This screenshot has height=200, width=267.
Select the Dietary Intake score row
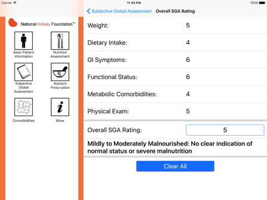point(175,43)
